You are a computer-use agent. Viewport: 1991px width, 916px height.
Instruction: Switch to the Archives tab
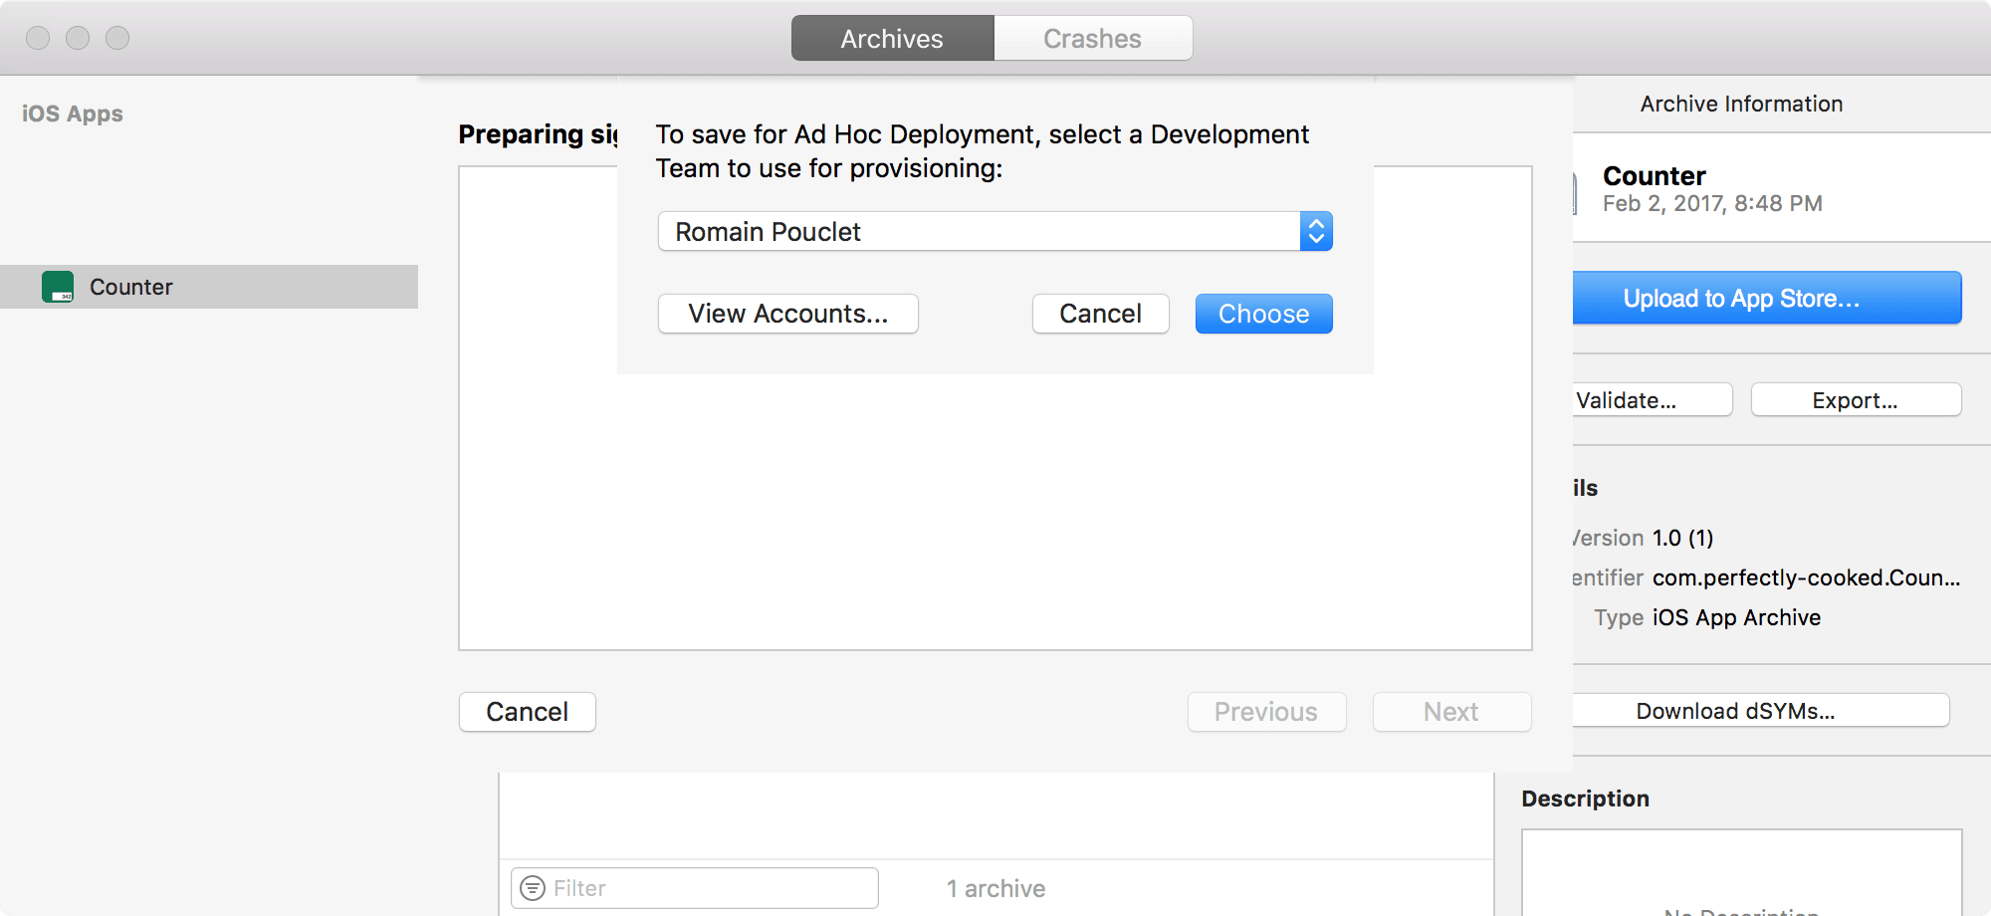point(892,38)
